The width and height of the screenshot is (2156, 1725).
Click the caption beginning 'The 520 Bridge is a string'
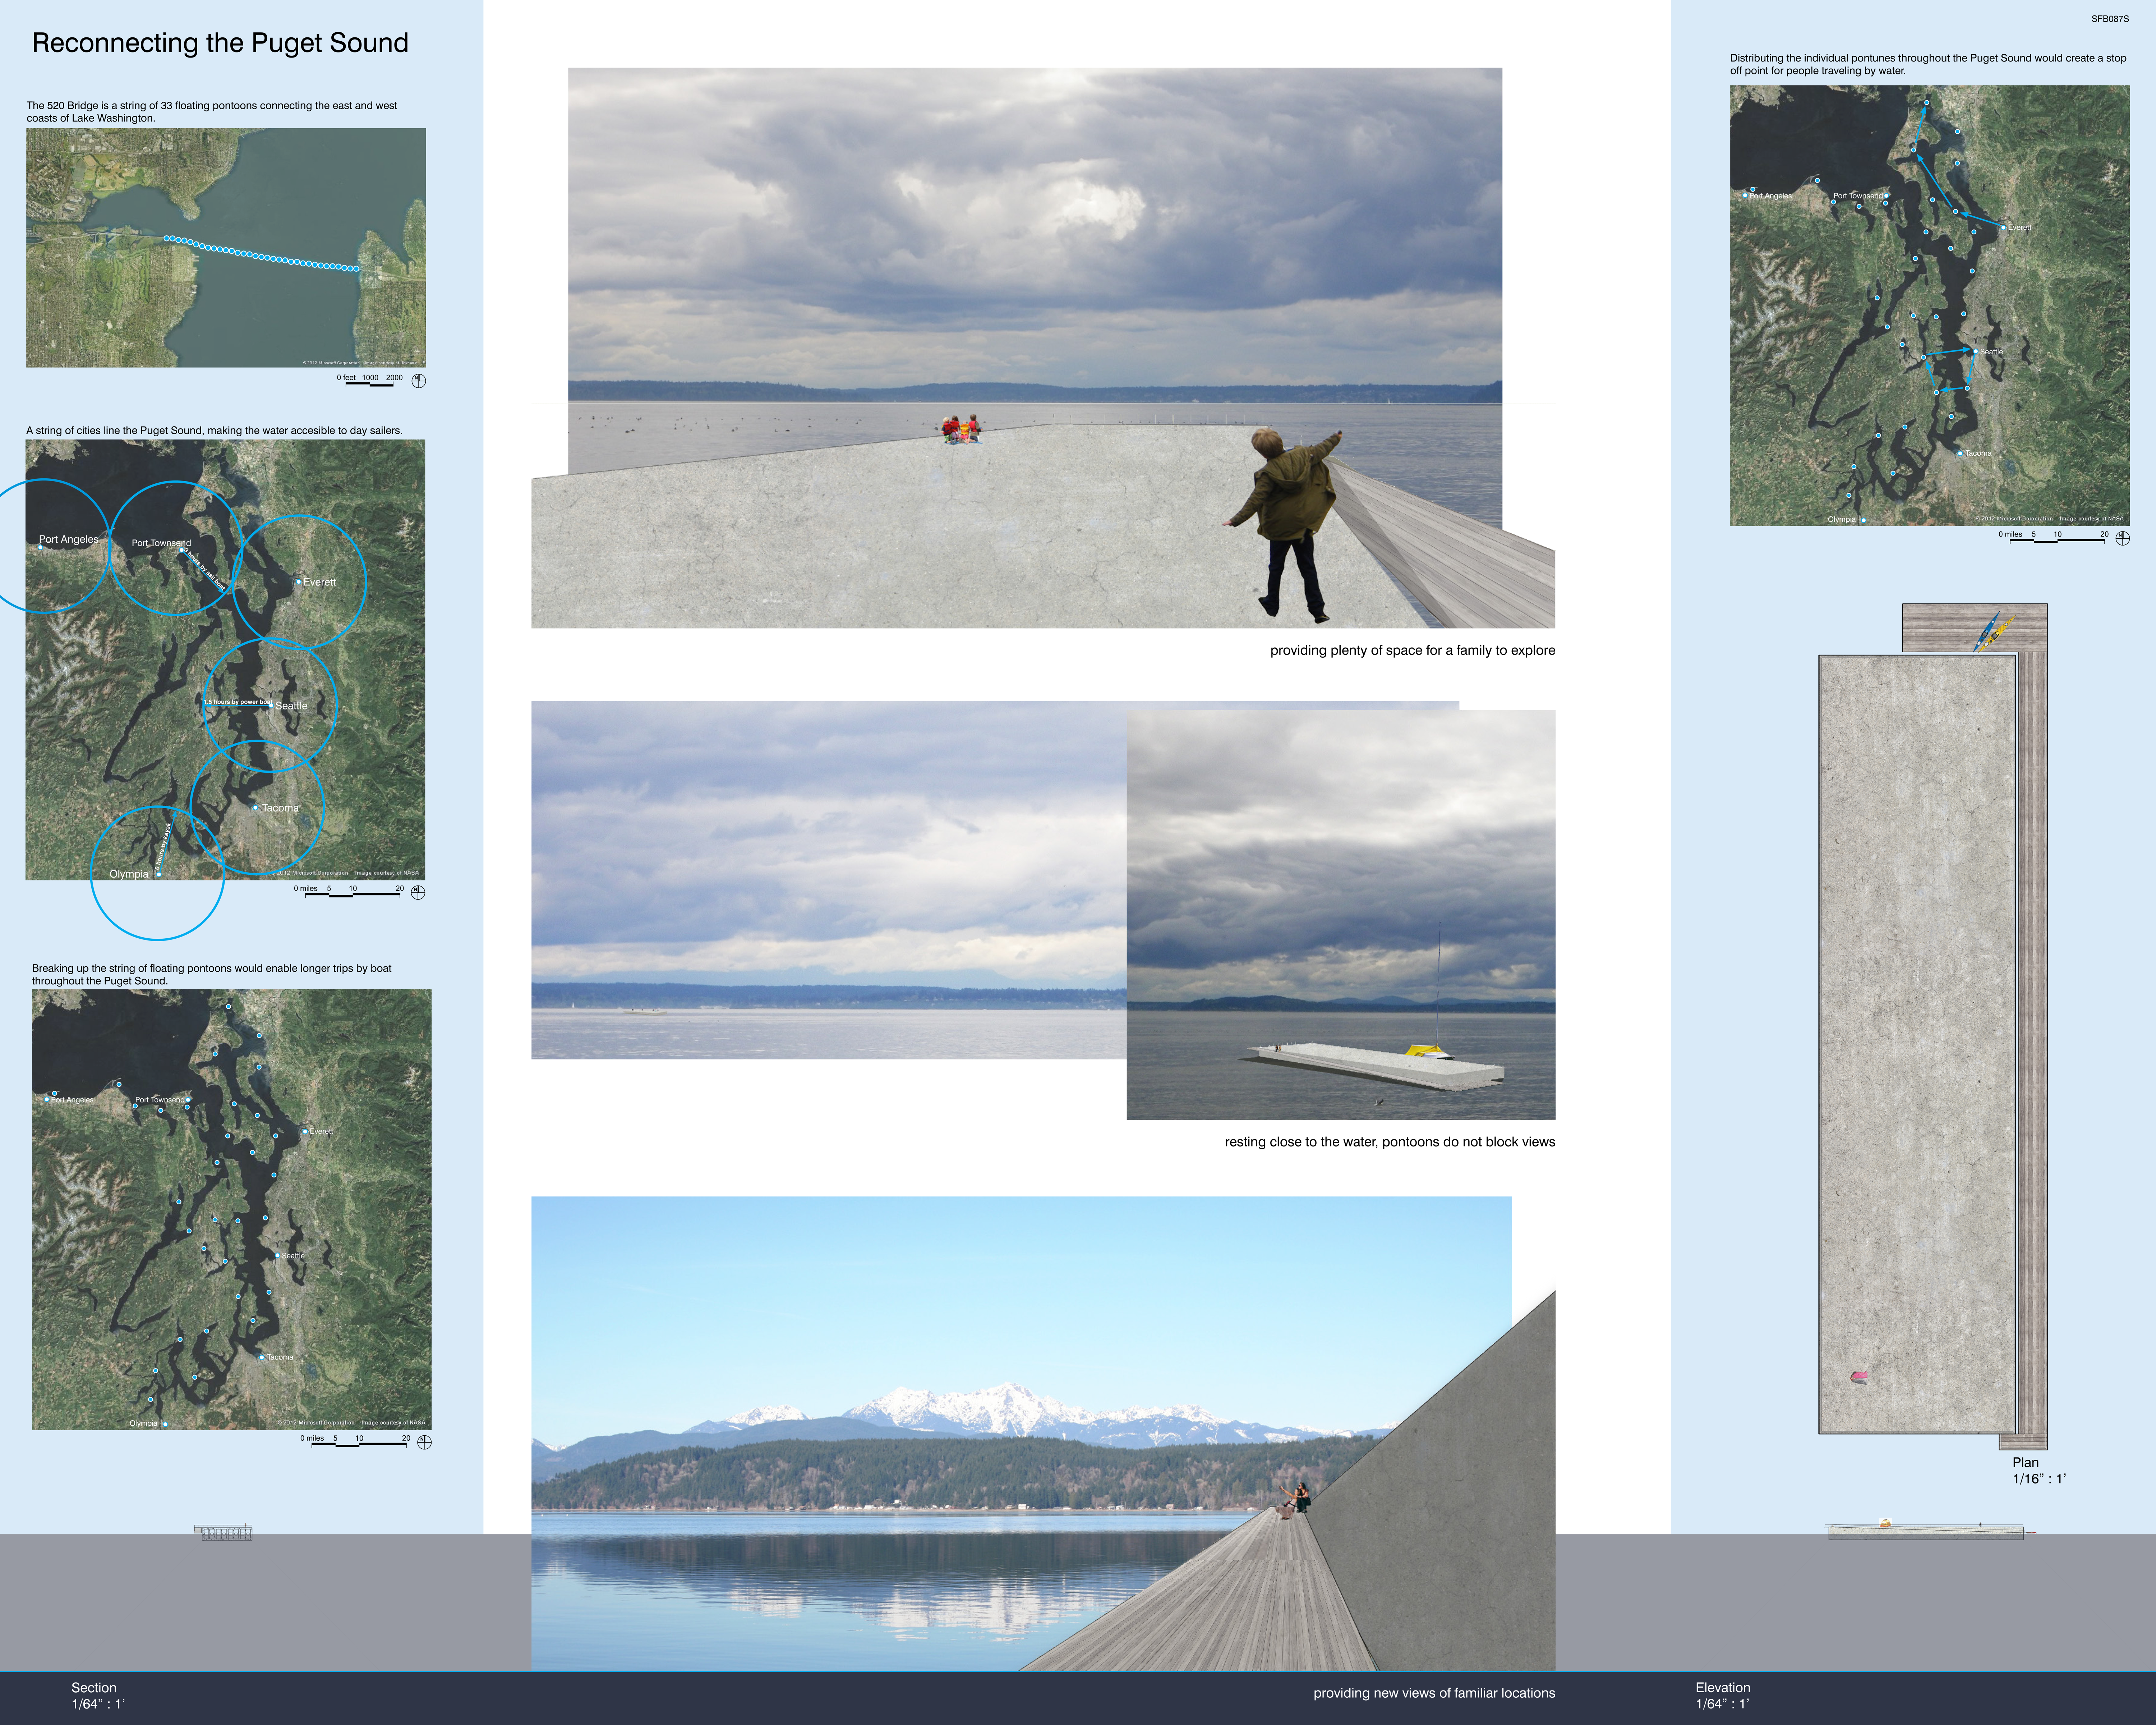[212, 112]
